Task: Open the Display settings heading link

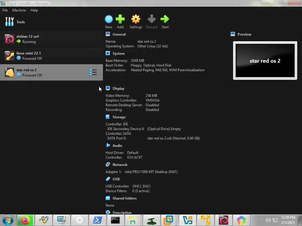Action: [x=118, y=89]
